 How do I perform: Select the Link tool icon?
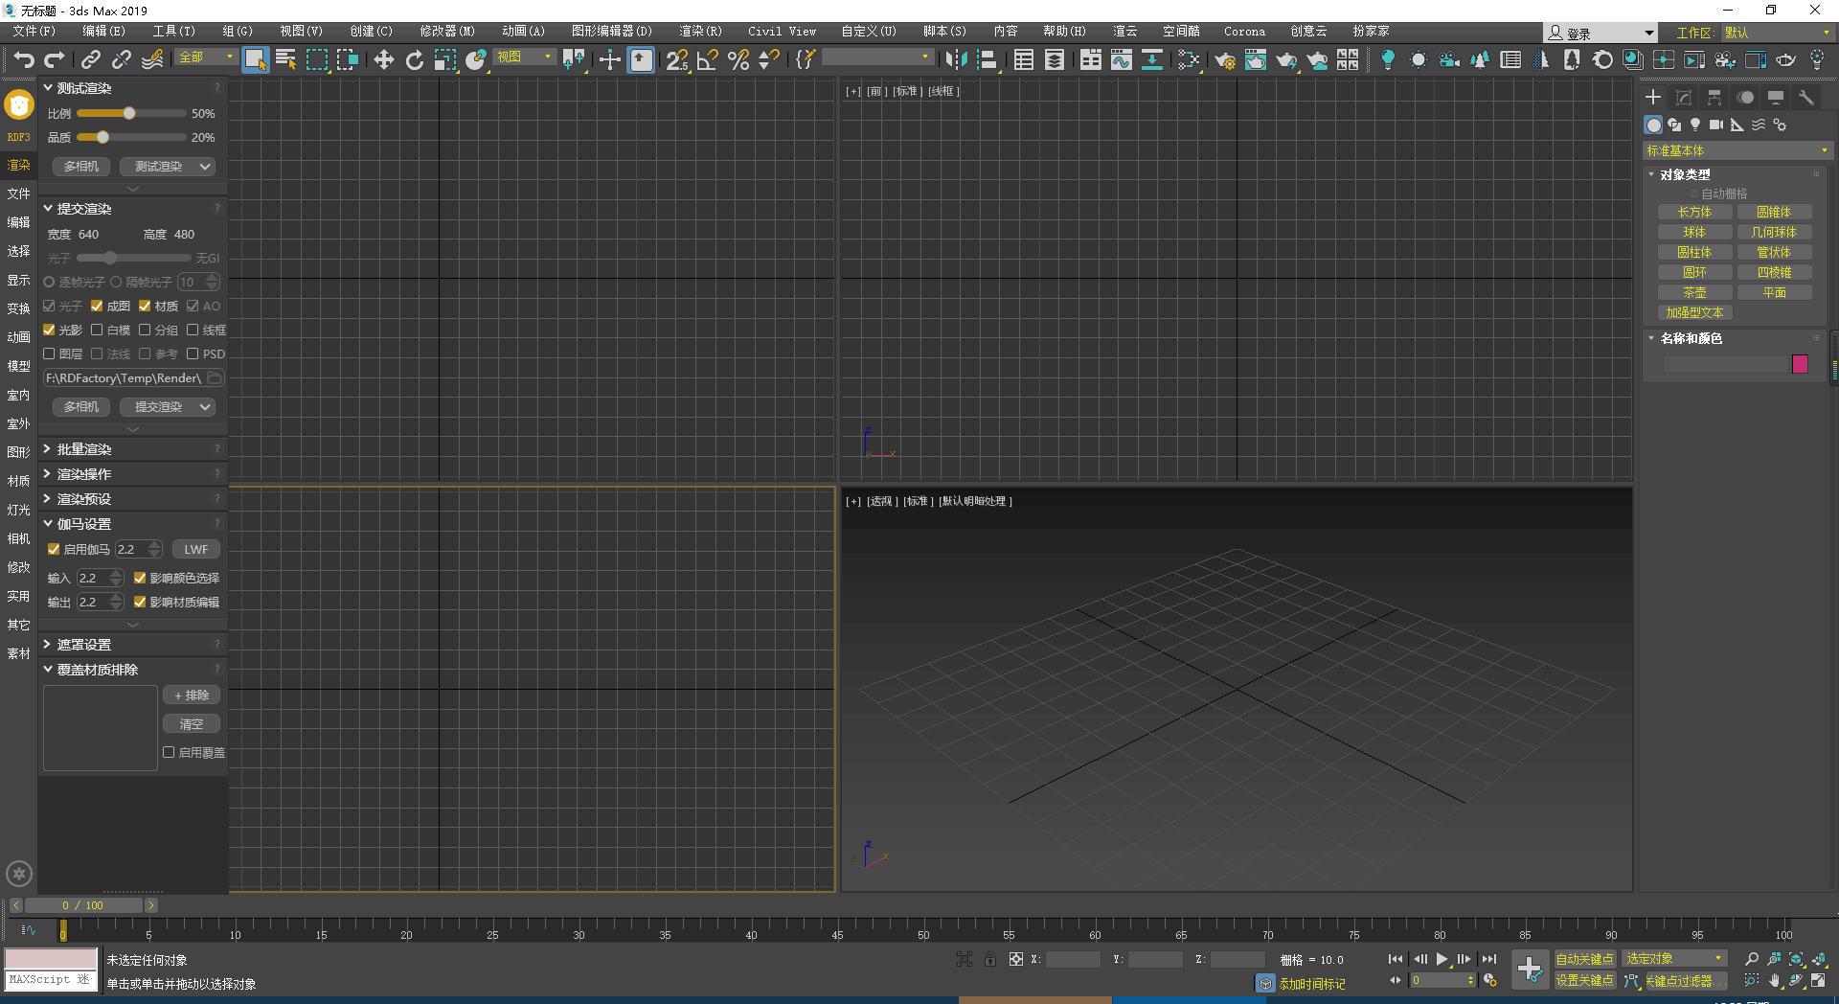pos(90,60)
